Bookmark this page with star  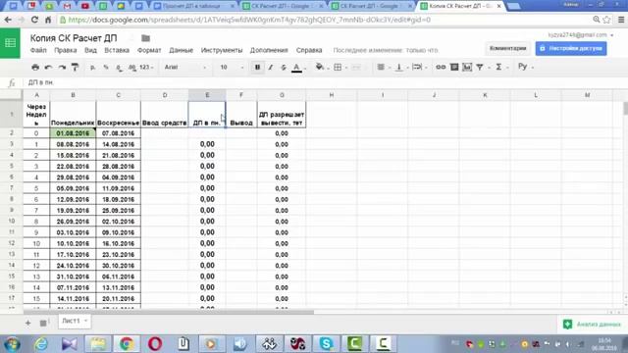pyautogui.click(x=607, y=20)
